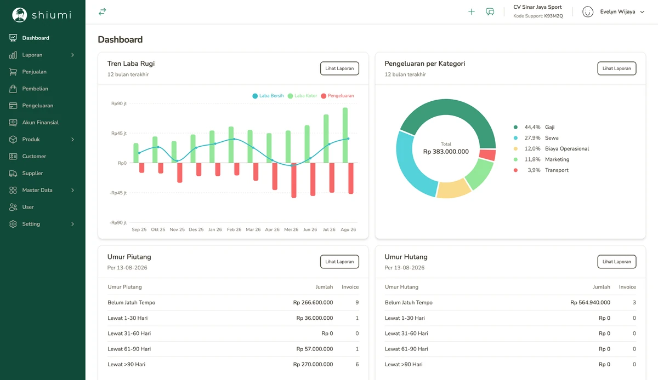This screenshot has height=380, width=658.
Task: Open the Supplier menu item
Action: click(x=43, y=174)
